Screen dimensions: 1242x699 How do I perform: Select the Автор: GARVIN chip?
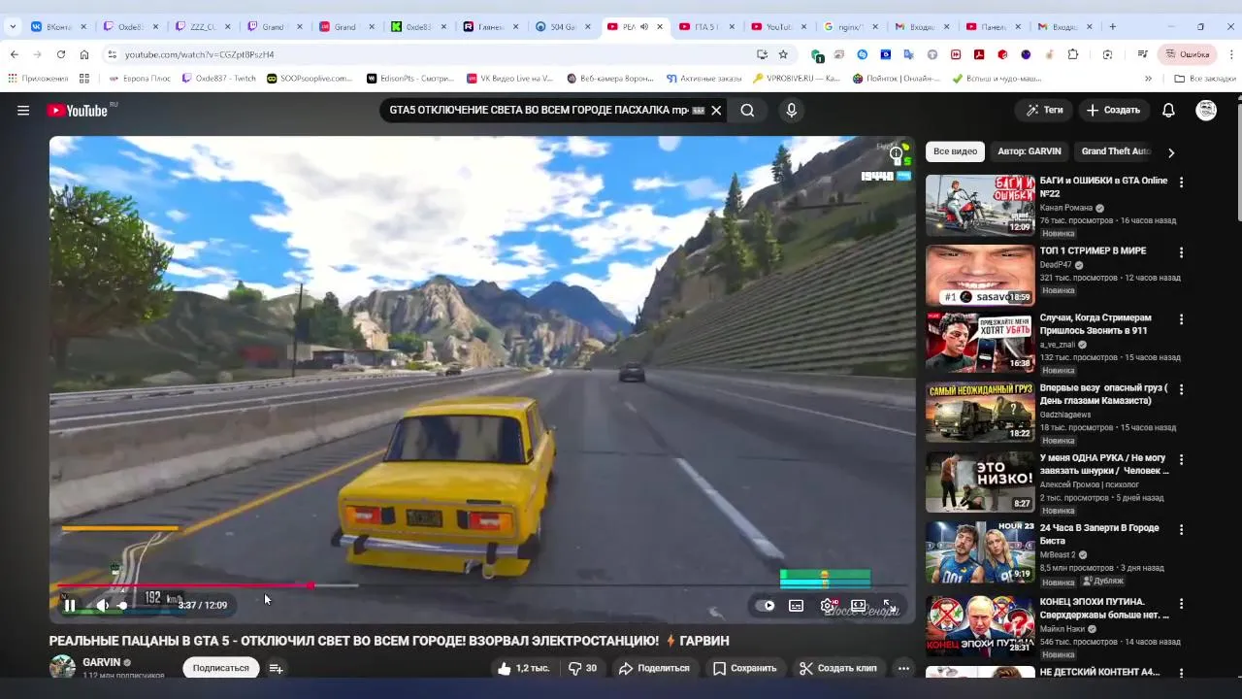1030,151
